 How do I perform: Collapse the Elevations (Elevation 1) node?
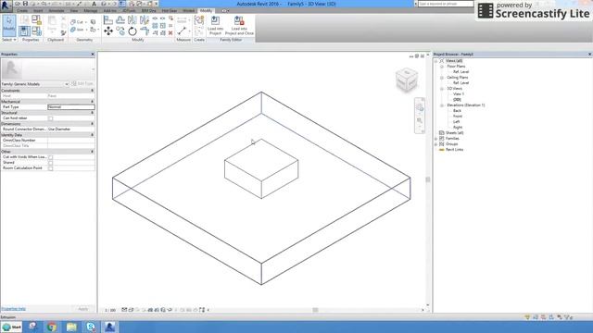pyautogui.click(x=441, y=105)
